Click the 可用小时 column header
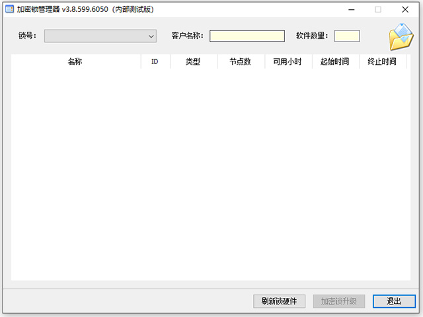423x317 pixels. pyautogui.click(x=288, y=61)
